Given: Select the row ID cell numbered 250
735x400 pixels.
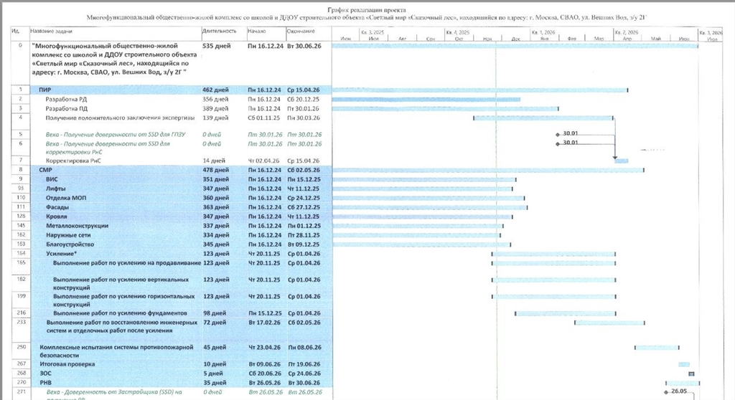Looking at the screenshot, I should (x=21, y=347).
